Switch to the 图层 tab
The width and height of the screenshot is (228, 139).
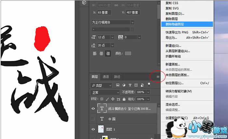coord(95,77)
